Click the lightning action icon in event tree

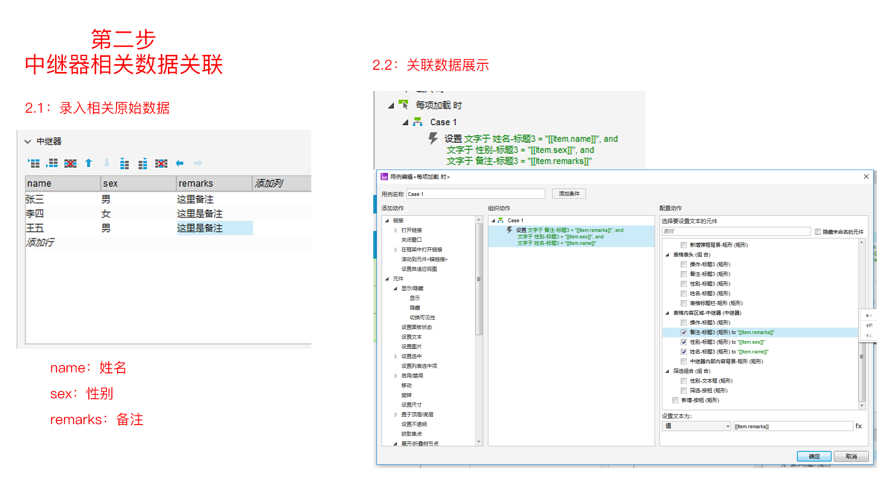click(x=433, y=138)
